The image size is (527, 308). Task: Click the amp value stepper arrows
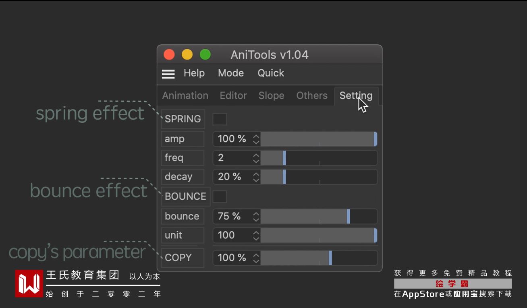tap(256, 139)
